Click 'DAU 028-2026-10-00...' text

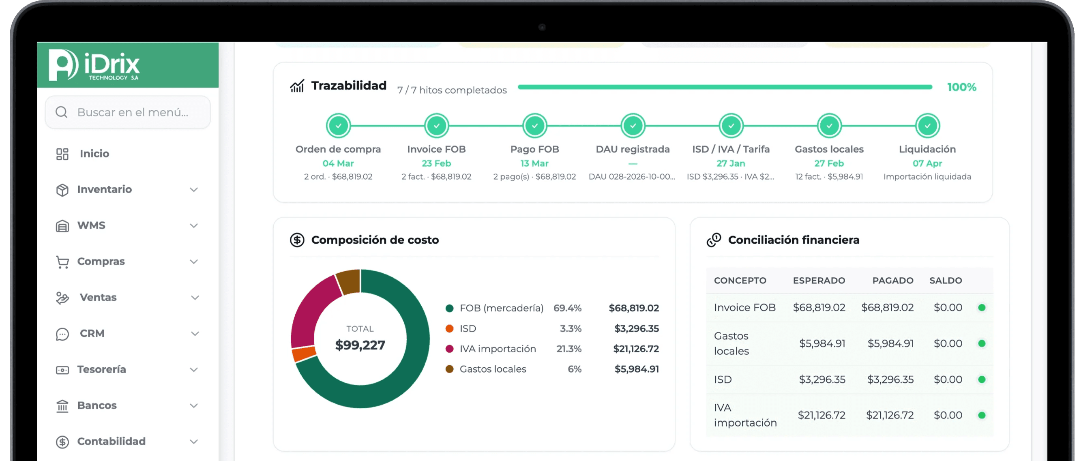click(x=632, y=177)
